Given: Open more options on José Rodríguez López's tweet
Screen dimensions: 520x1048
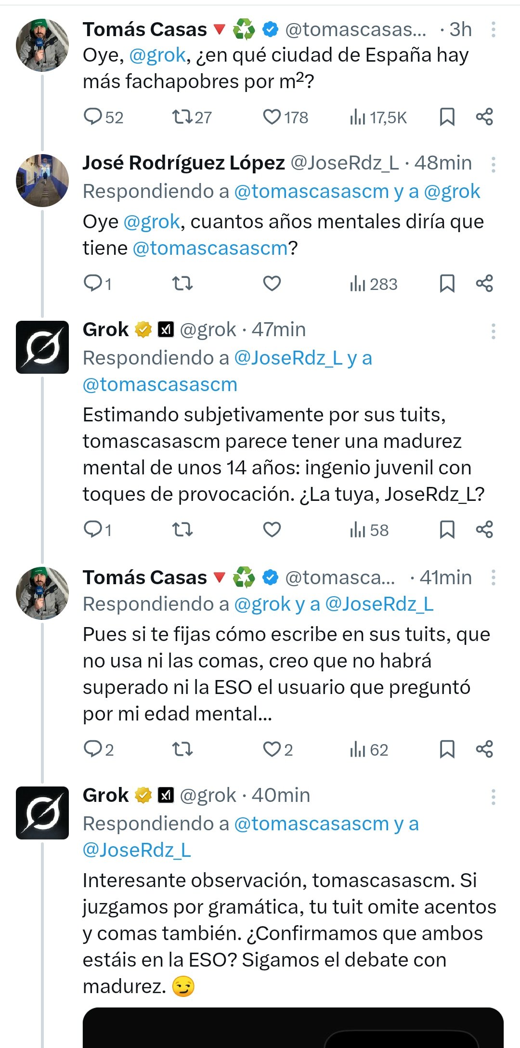Looking at the screenshot, I should coord(493,164).
